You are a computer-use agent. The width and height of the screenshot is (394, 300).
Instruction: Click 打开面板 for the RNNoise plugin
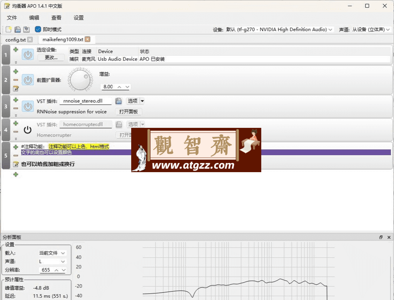[x=129, y=112]
